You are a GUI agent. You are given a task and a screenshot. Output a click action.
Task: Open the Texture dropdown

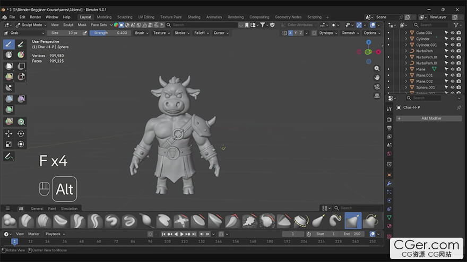(x=161, y=33)
